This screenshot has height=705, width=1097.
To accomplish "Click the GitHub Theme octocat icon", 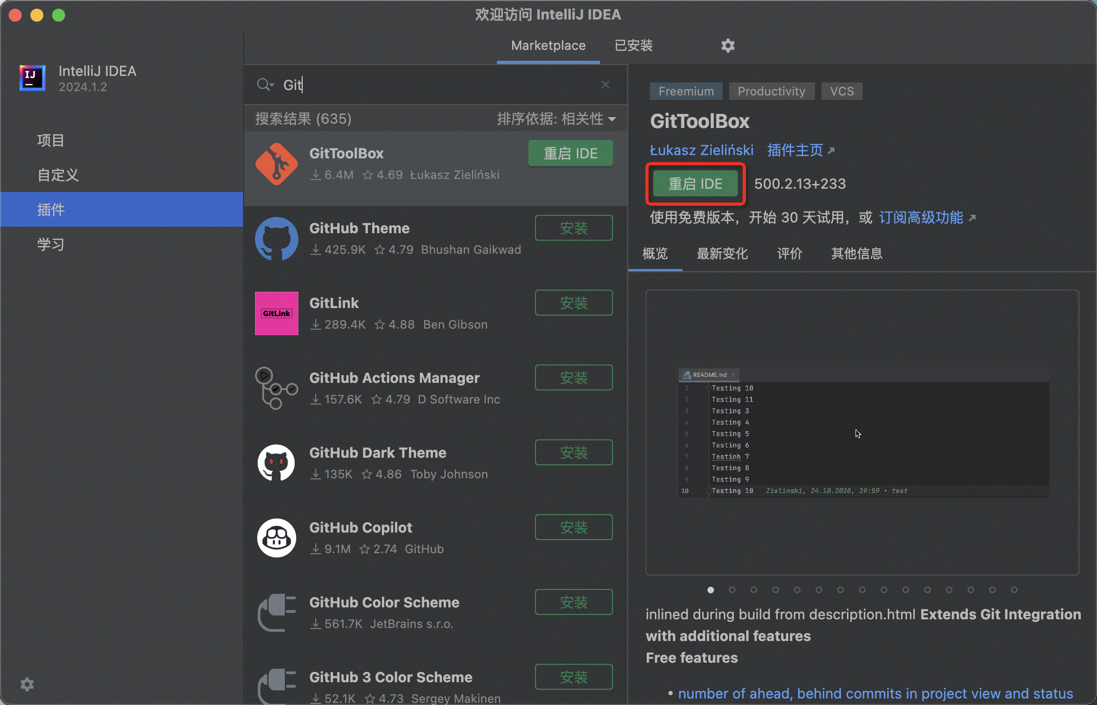I will [x=276, y=239].
